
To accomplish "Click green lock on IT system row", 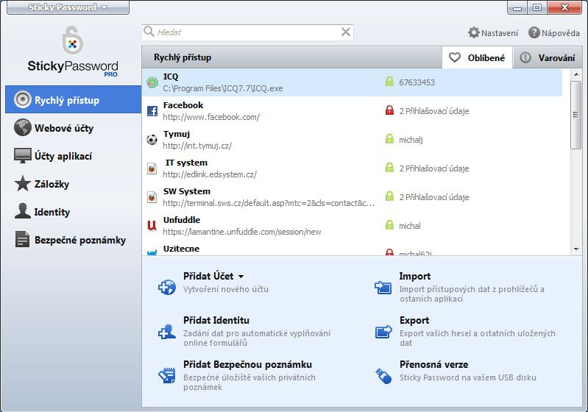I will tap(389, 167).
